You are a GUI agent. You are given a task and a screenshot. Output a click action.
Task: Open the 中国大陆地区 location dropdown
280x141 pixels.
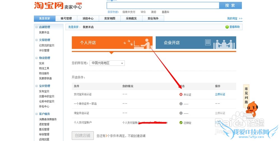[107, 63]
